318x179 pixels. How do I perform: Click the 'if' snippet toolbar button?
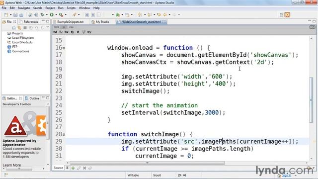(78, 32)
